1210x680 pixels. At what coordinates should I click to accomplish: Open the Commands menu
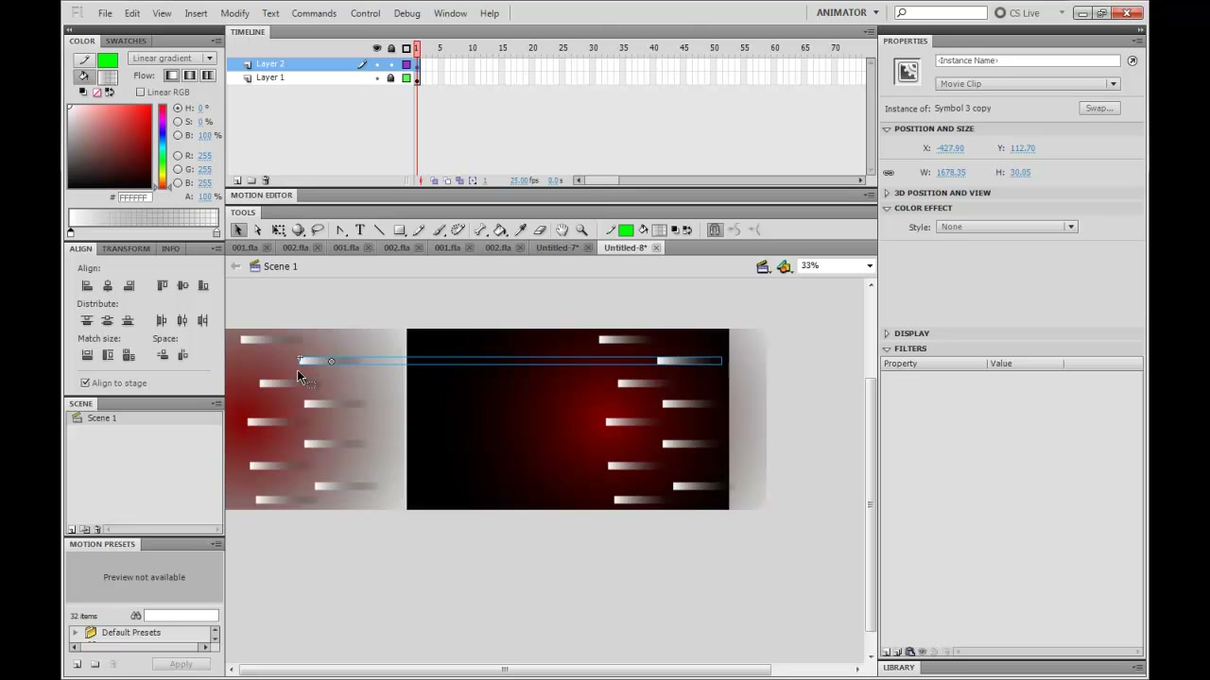(x=314, y=13)
